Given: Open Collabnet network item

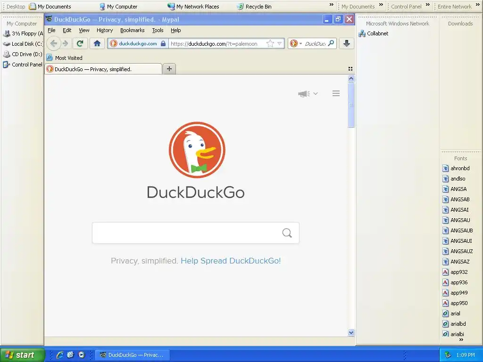Looking at the screenshot, I should [x=374, y=33].
